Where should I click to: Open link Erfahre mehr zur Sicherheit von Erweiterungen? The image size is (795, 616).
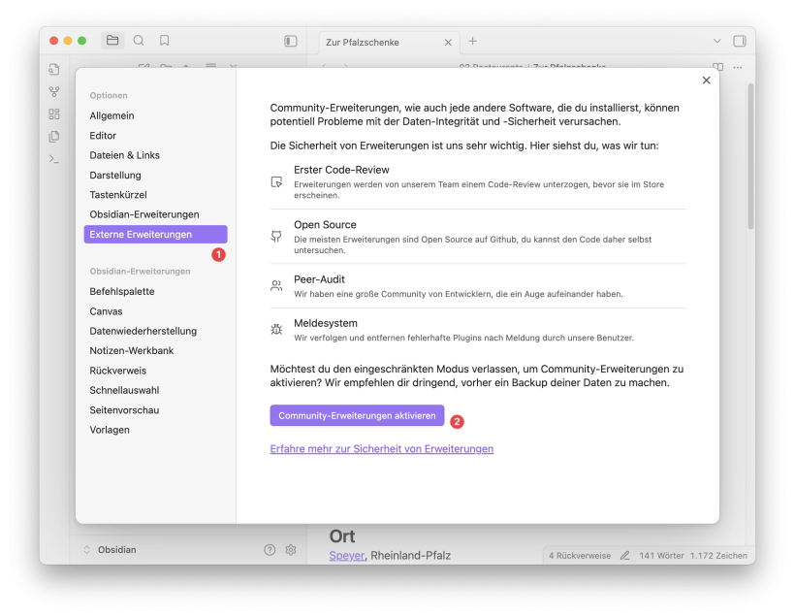(381, 449)
